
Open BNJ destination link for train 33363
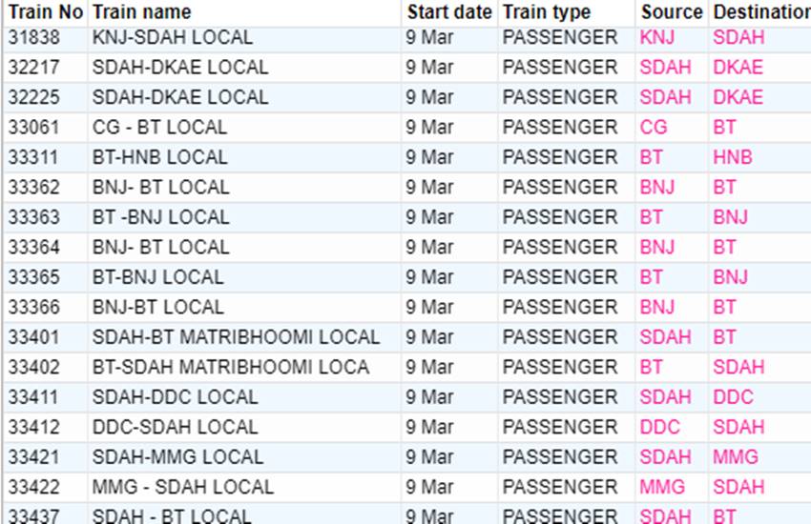(730, 217)
